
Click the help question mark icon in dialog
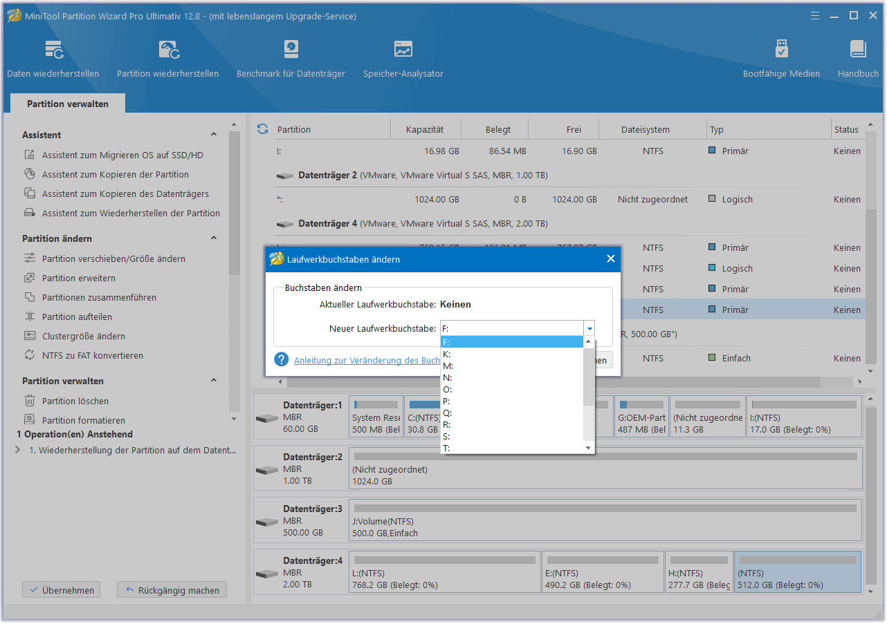(281, 359)
